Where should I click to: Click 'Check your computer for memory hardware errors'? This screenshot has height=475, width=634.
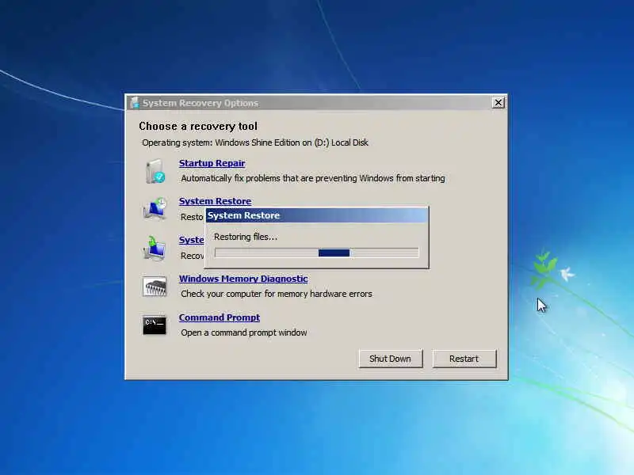pos(277,294)
